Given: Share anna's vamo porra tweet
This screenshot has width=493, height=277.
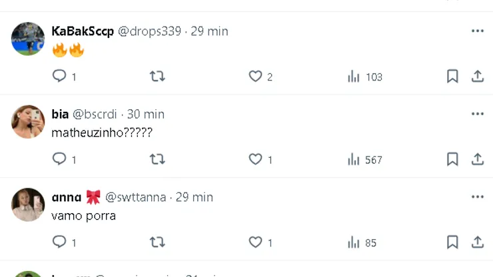Looking at the screenshot, I should [x=478, y=242].
